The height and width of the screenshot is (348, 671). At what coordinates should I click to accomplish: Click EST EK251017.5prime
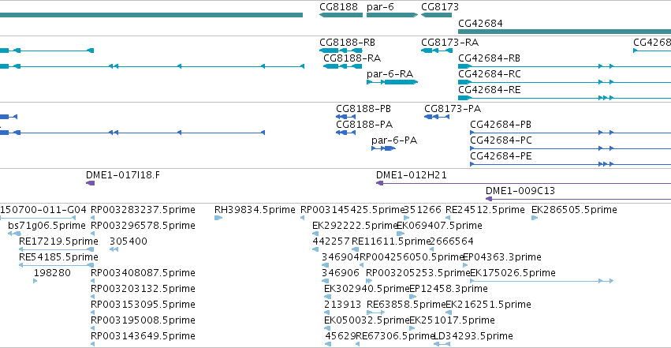point(412,329)
